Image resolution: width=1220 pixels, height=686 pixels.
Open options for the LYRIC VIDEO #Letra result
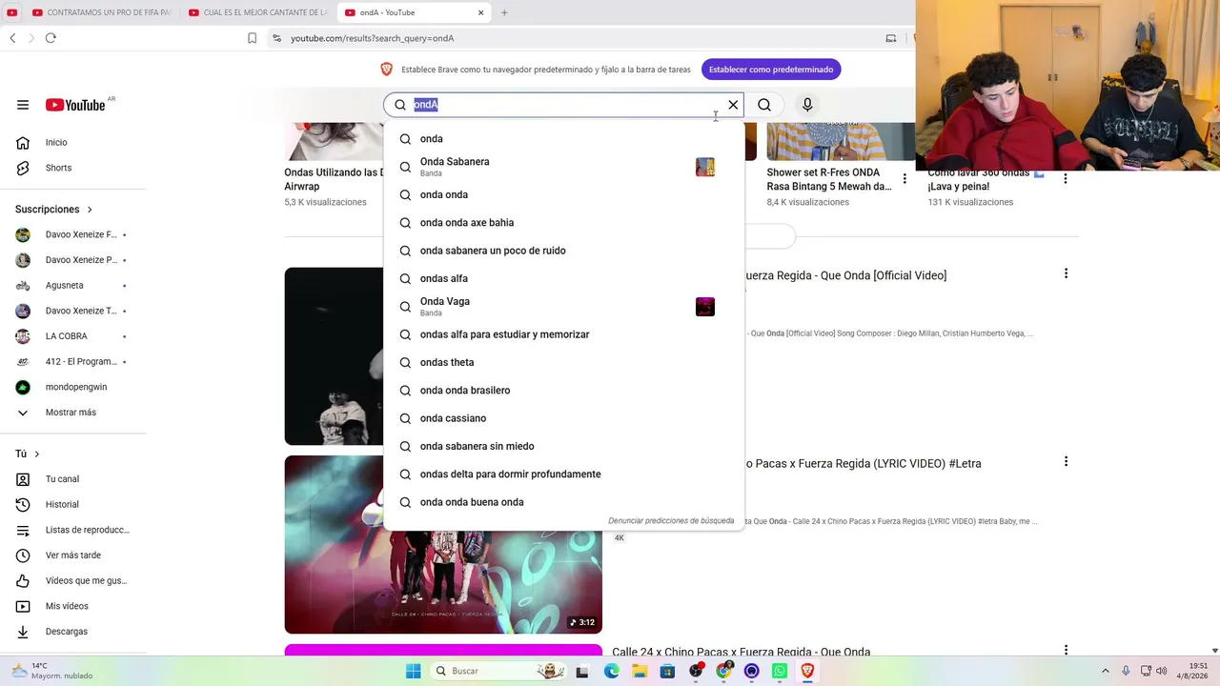click(1066, 461)
